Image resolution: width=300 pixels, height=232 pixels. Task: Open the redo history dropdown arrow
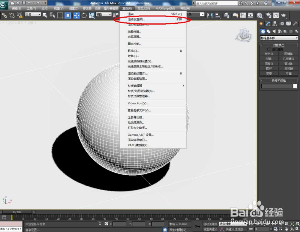coord(42,3)
